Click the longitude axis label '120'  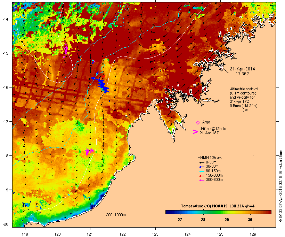pyautogui.click(x=58, y=234)
